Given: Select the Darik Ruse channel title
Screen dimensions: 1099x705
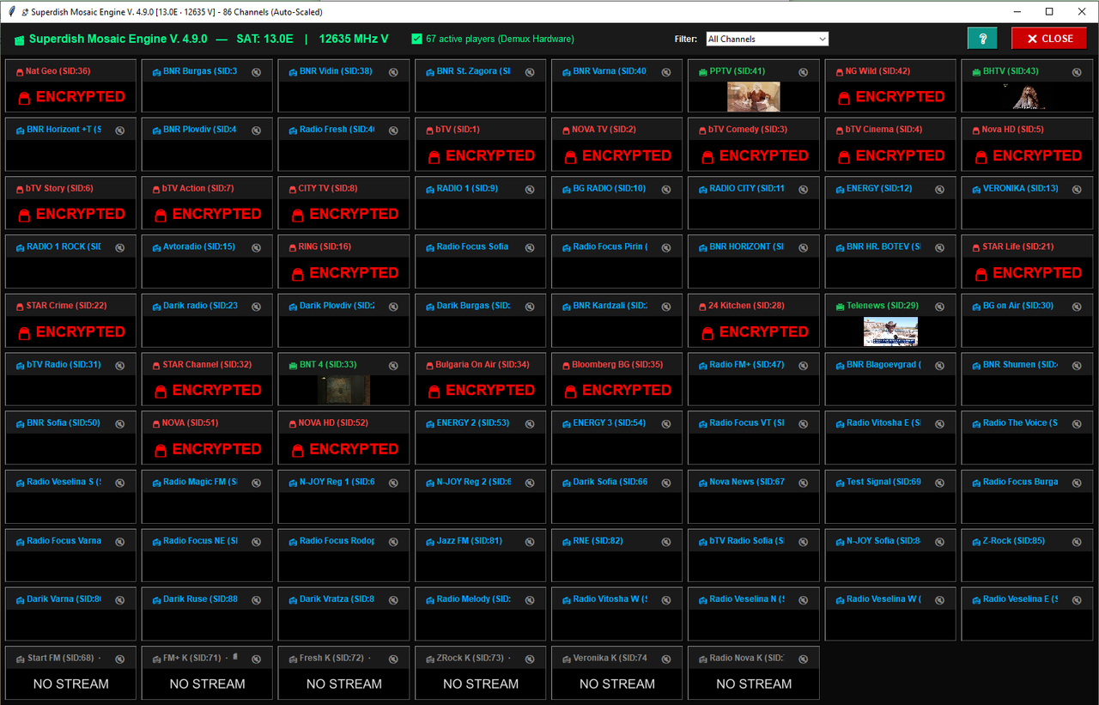Looking at the screenshot, I should coord(201,599).
